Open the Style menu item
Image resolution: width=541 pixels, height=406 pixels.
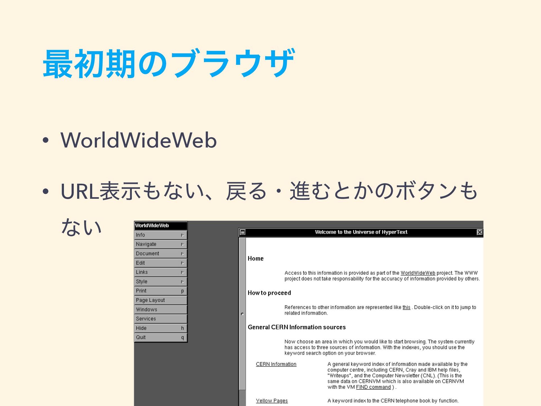161,281
